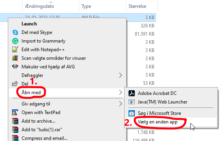This screenshot has height=141, width=221.
Task: Click the 1.748 KB size cell
Action: click(x=146, y=132)
